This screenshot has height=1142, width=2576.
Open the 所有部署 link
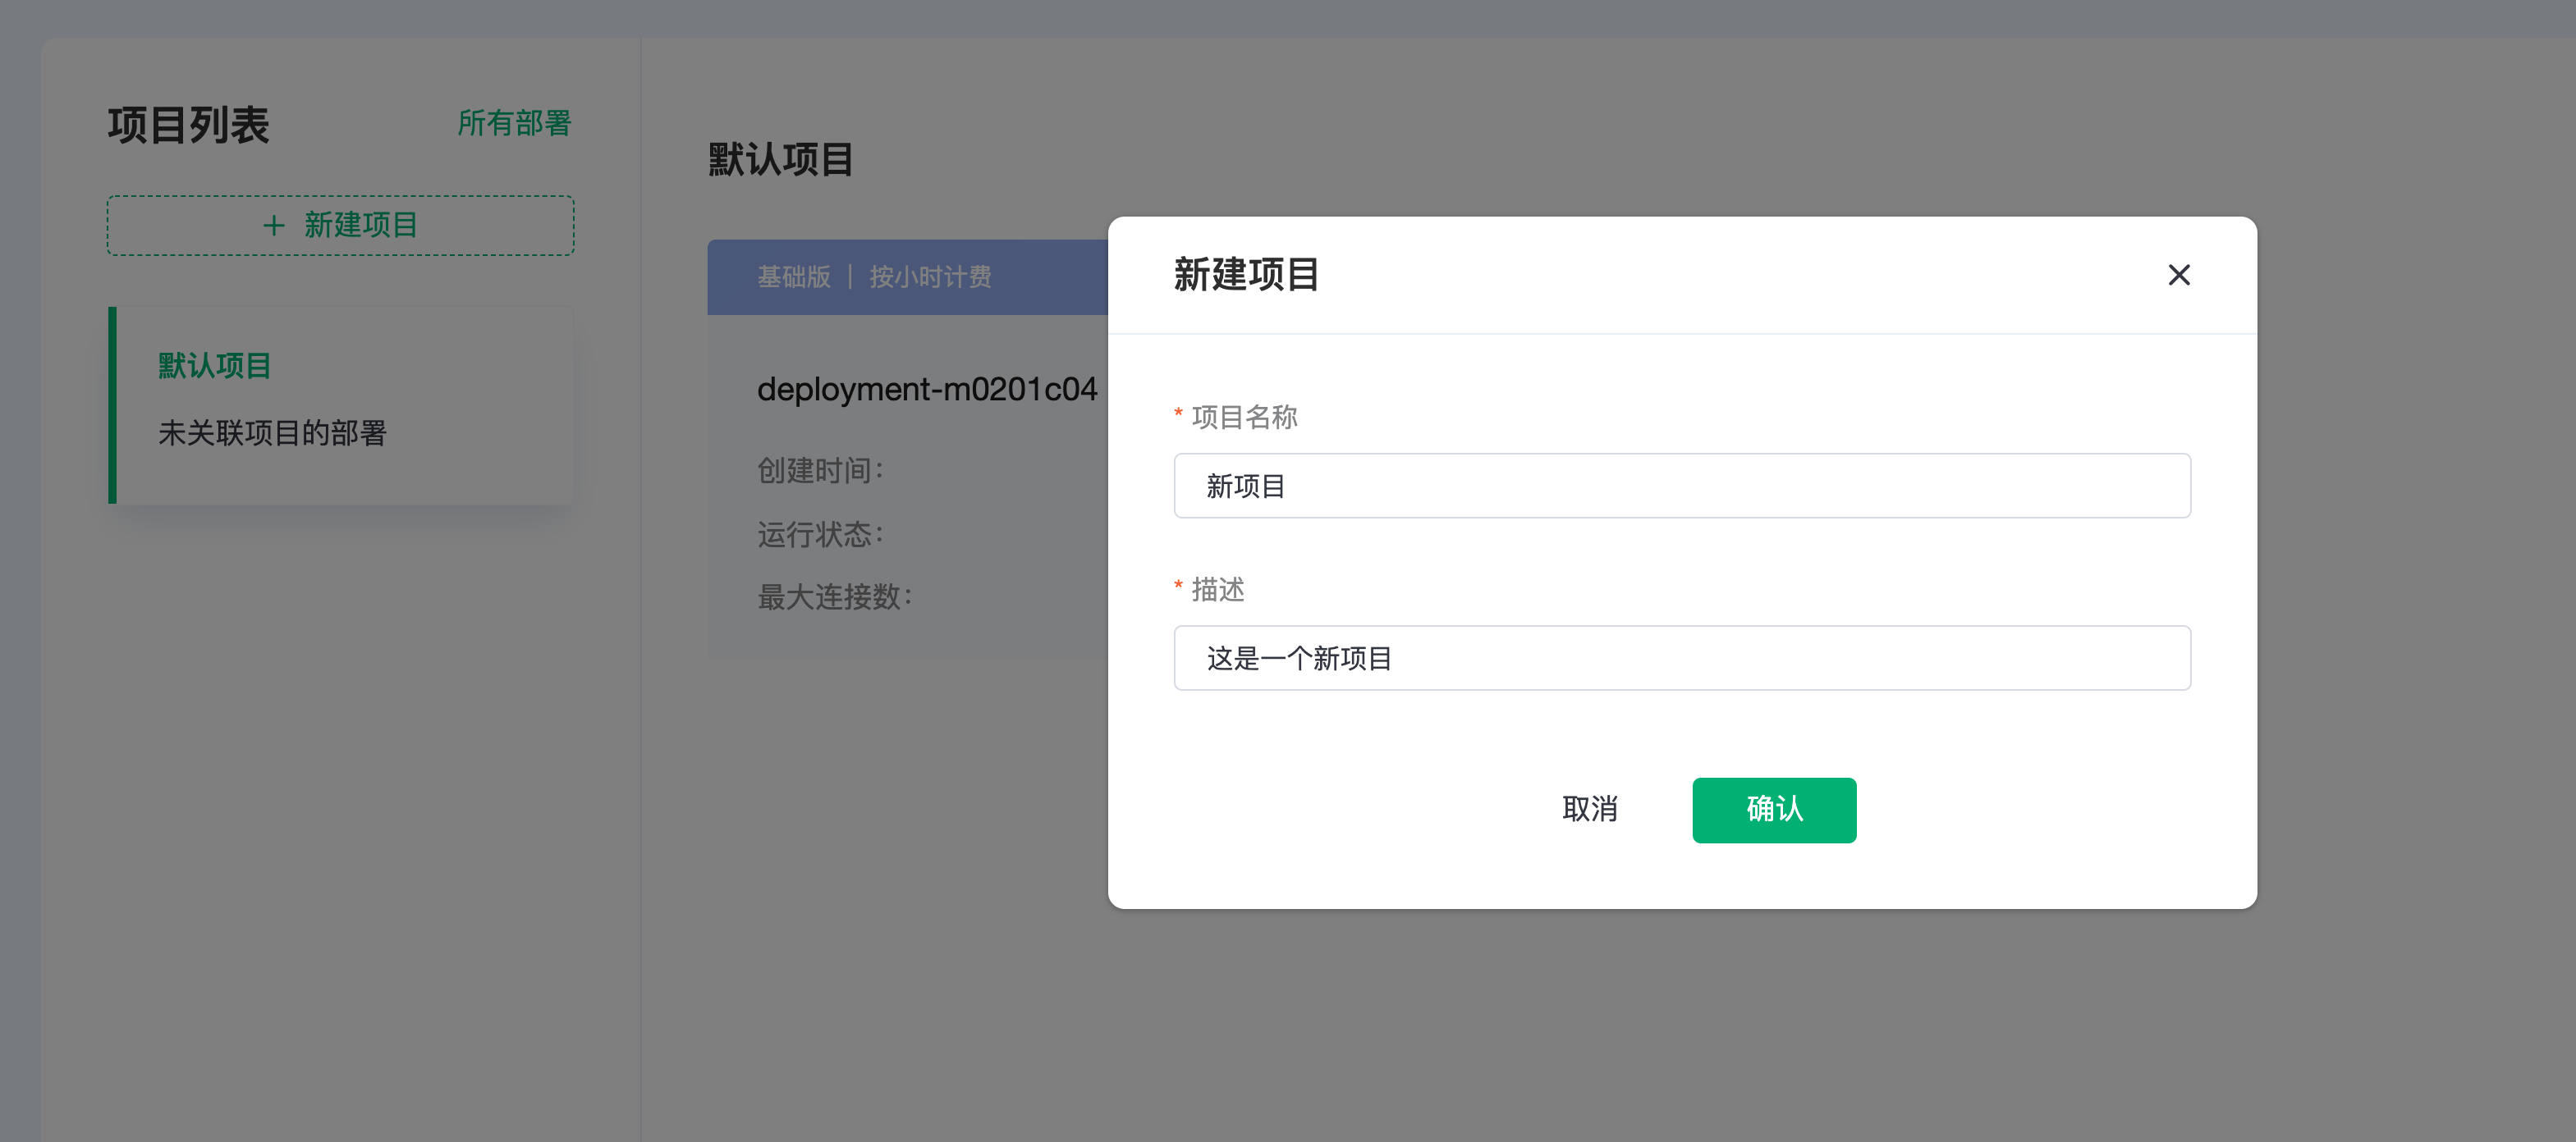[x=514, y=123]
